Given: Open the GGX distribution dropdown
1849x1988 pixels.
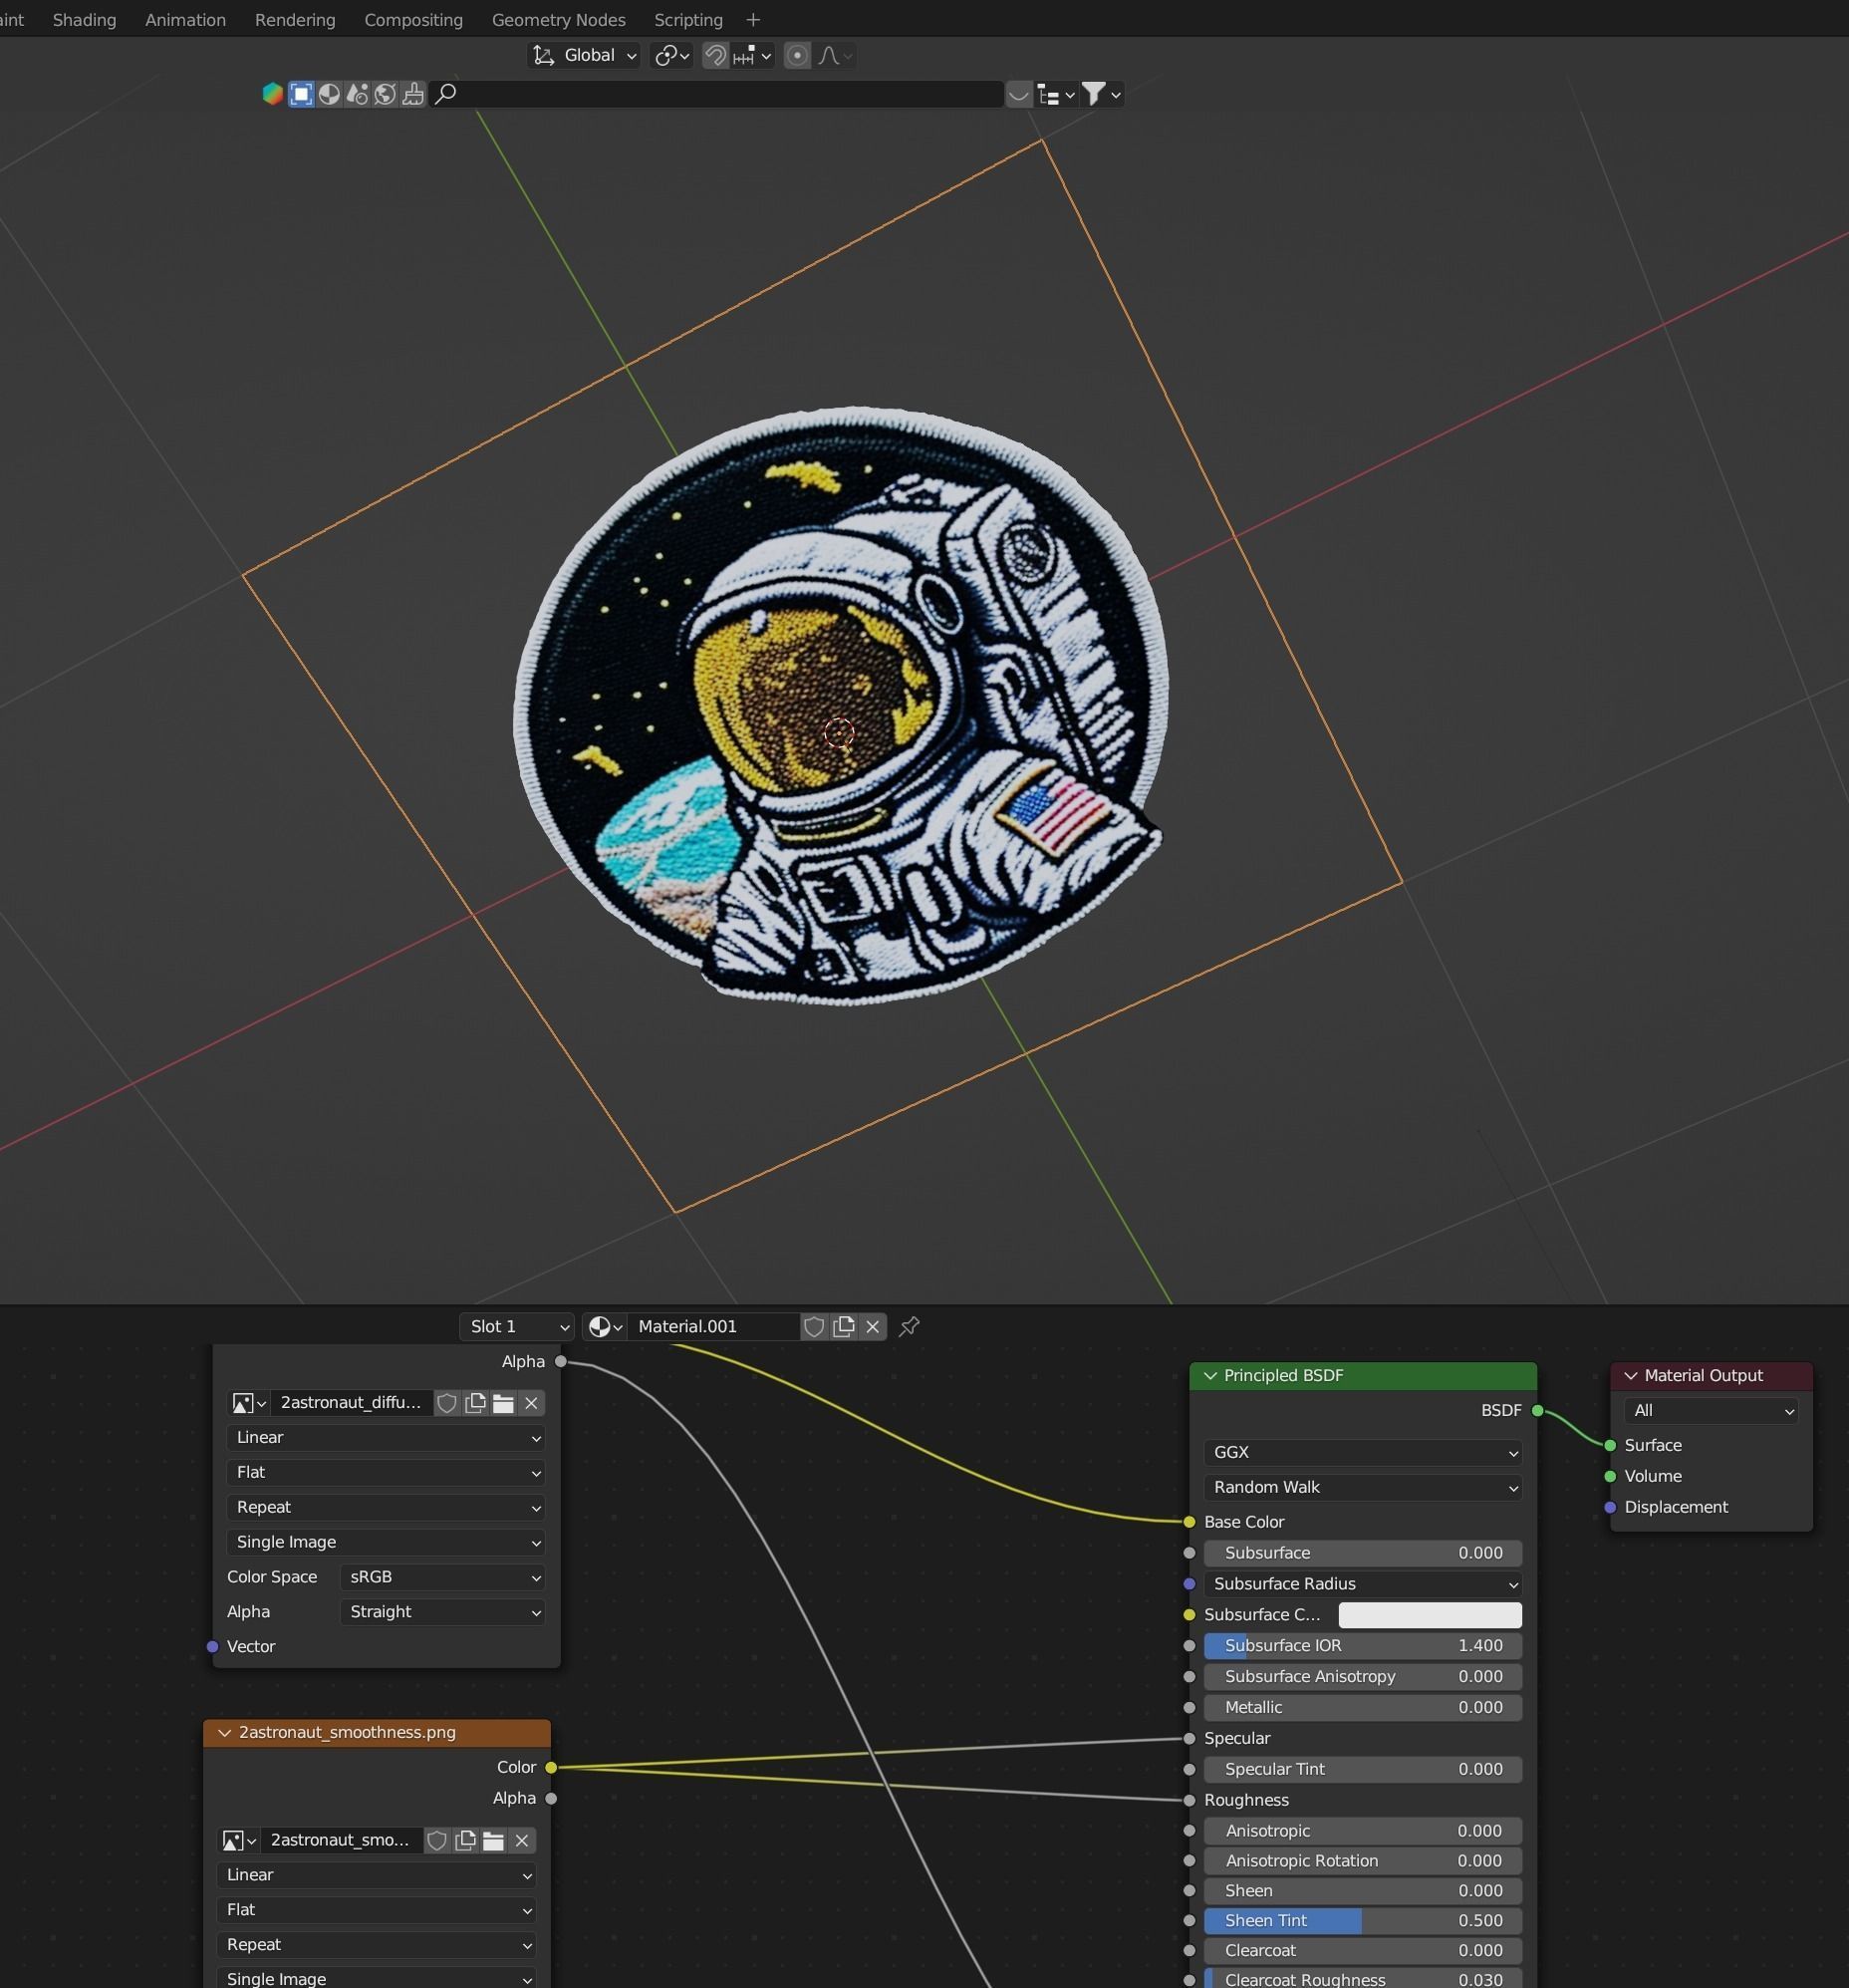Looking at the screenshot, I should point(1363,1453).
